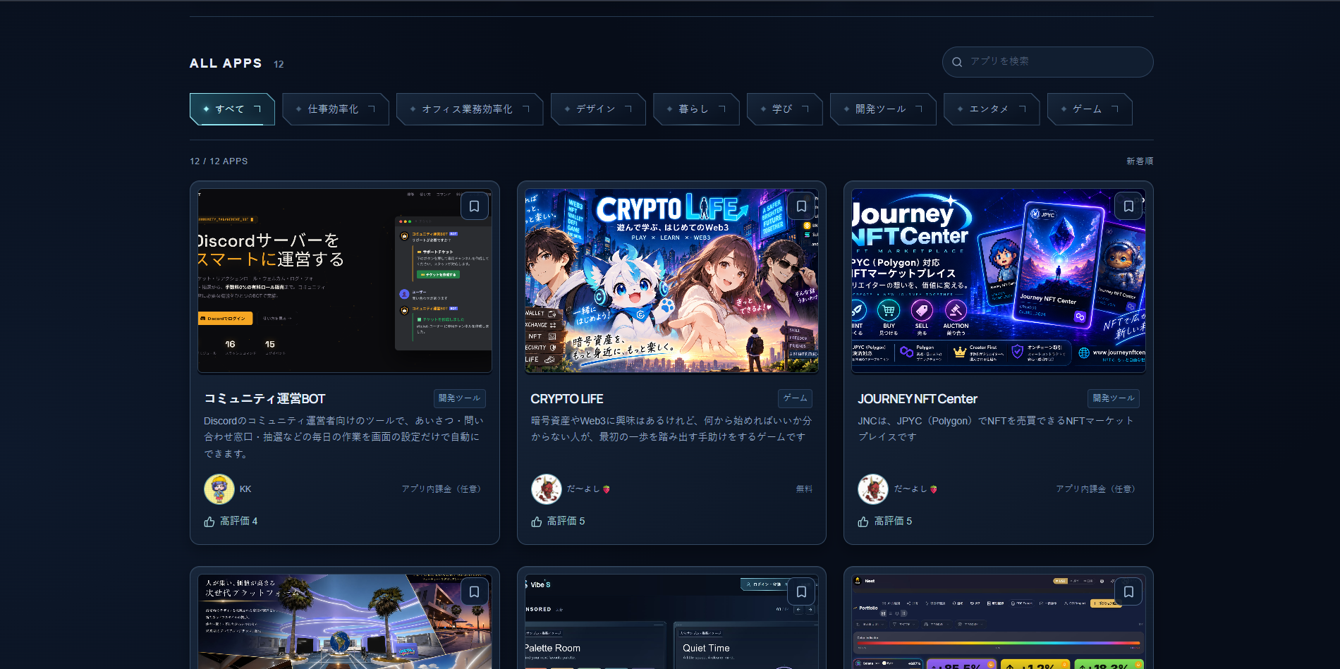Filter by 開発ツール category tab
Image resolution: width=1340 pixels, height=669 pixels.
click(883, 109)
